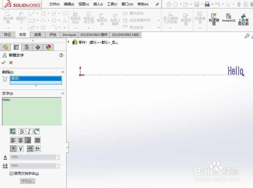Collapse the 曲线 section
The width and height of the screenshot is (253, 188).
pos(63,72)
